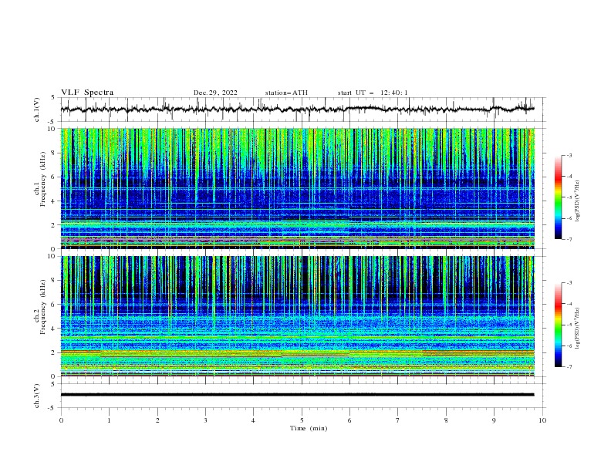Image resolution: width=611 pixels, height=472 pixels.
Task: Click the time axis tick label "0"
Action: (x=61, y=420)
